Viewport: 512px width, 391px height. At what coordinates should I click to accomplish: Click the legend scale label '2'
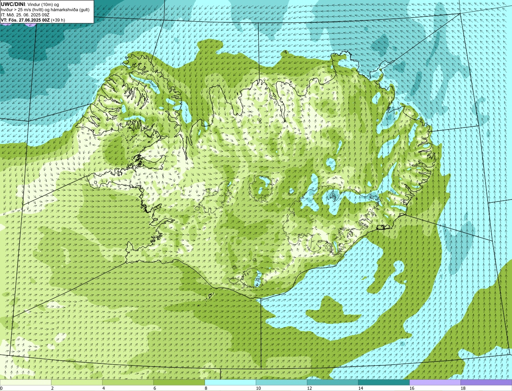pyautogui.click(x=52, y=388)
